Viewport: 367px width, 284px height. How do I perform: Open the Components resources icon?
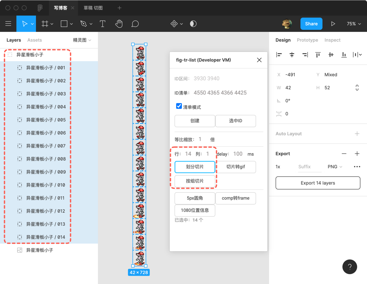174,24
